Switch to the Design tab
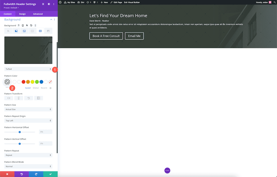277x177 pixels. [x=22, y=14]
